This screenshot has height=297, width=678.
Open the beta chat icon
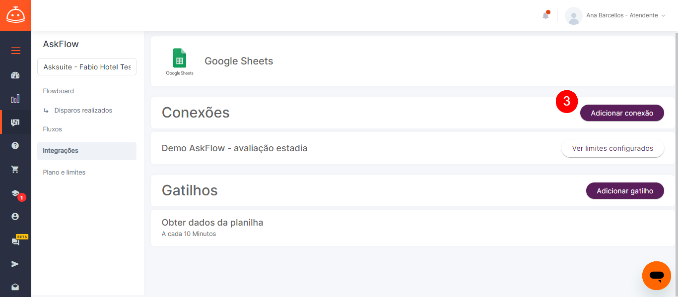coord(15,241)
